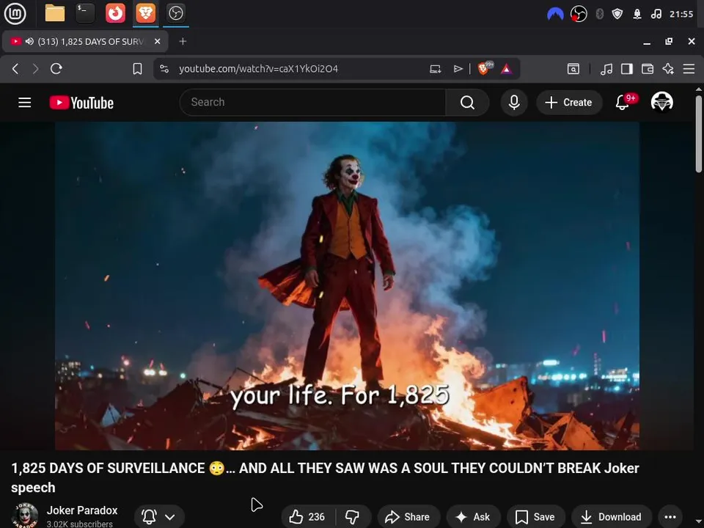704x528 pixels.
Task: Click the NordVPN tray icon
Action: click(555, 14)
